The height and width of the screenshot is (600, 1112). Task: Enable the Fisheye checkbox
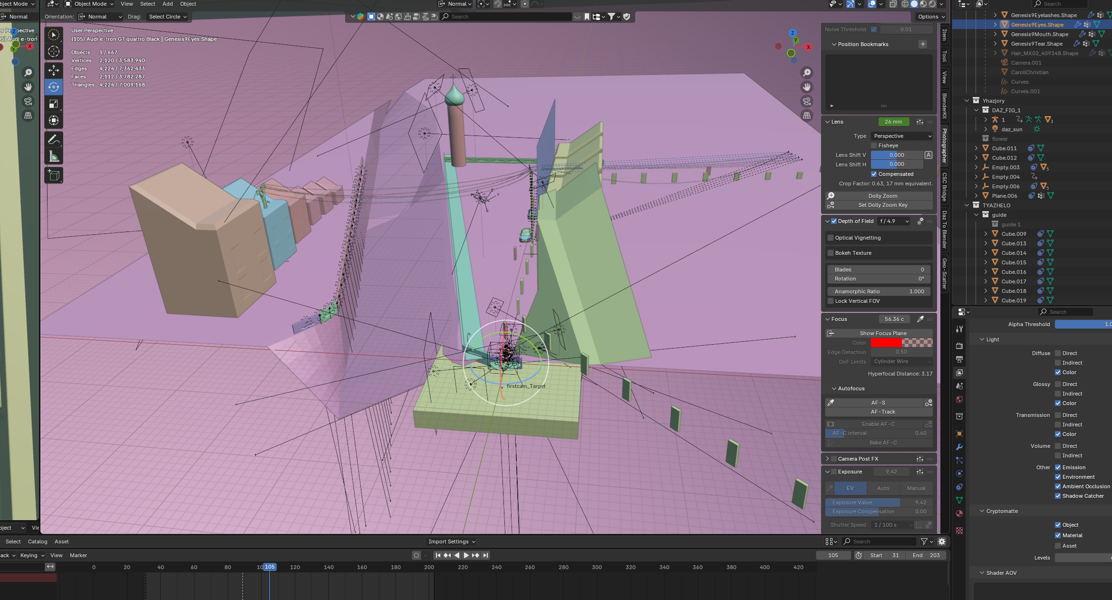(874, 145)
